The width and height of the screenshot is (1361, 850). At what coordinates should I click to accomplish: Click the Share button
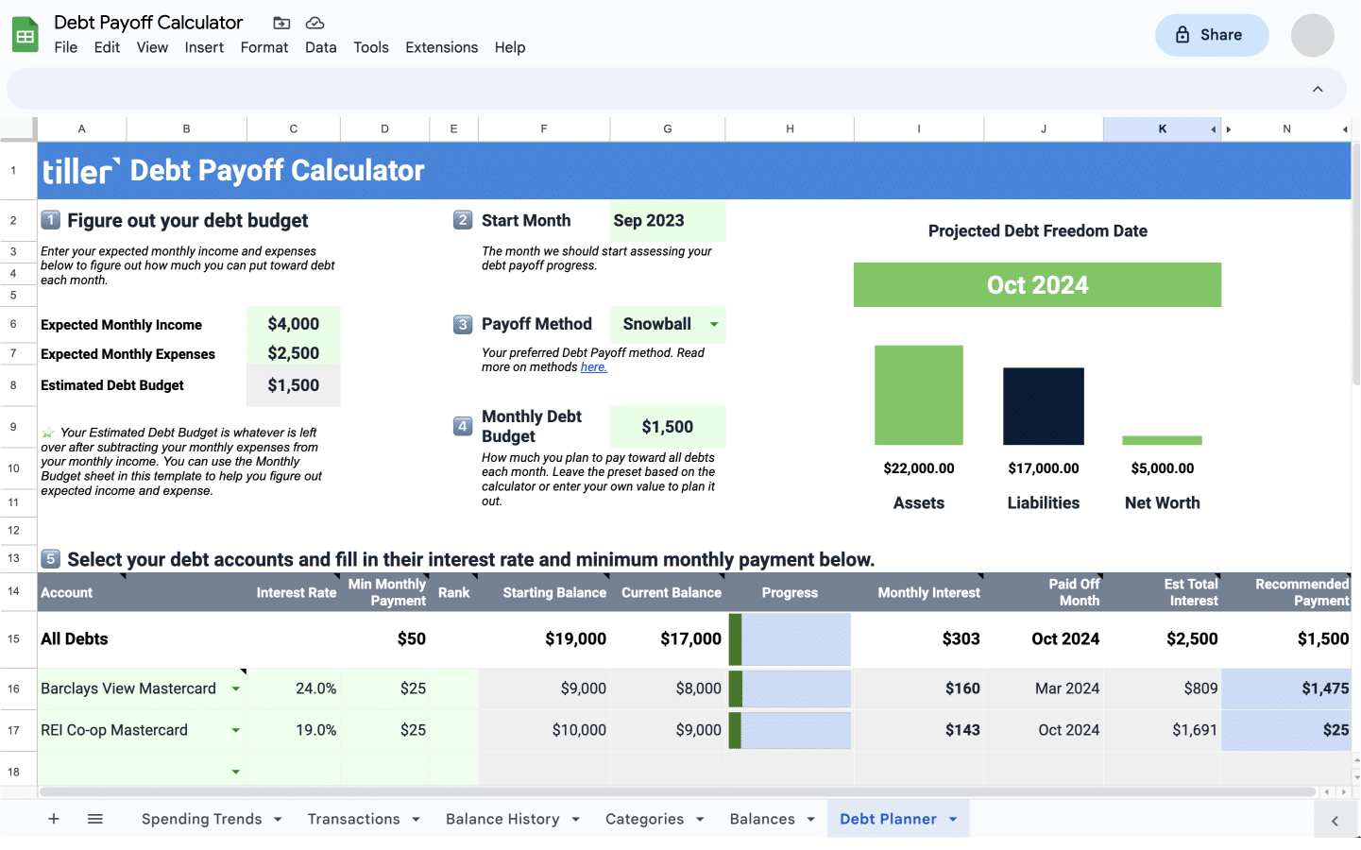pos(1212,34)
